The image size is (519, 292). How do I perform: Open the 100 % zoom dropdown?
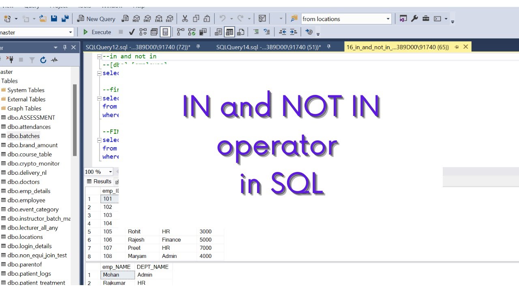point(110,172)
